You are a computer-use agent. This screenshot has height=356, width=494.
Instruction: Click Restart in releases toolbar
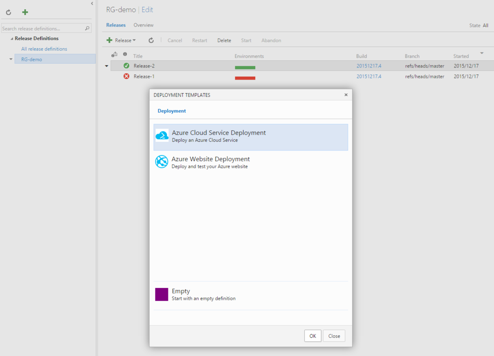tap(200, 41)
